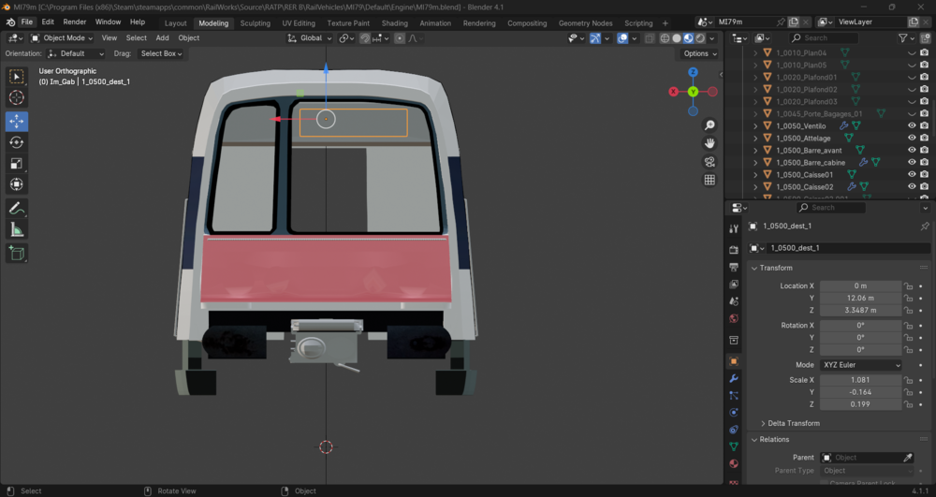The width and height of the screenshot is (936, 497).
Task: Open the Modifiers properties tab
Action: tap(734, 378)
